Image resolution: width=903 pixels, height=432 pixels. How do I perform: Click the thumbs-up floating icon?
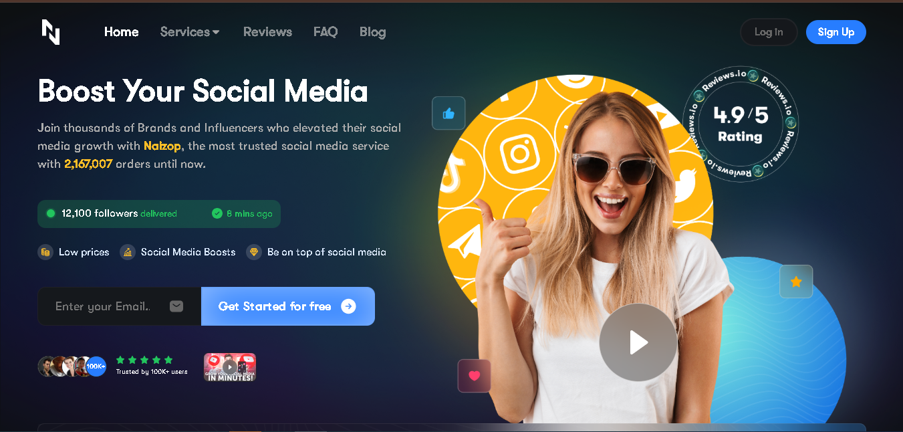tap(448, 113)
